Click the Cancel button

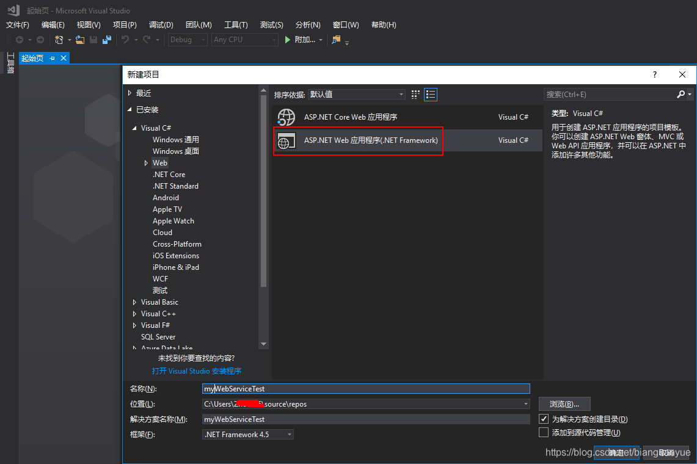click(666, 452)
